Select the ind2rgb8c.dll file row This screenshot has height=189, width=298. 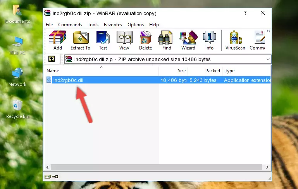pyautogui.click(x=158, y=80)
